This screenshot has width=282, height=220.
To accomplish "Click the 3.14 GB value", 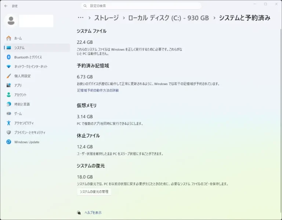I will pos(85,117).
